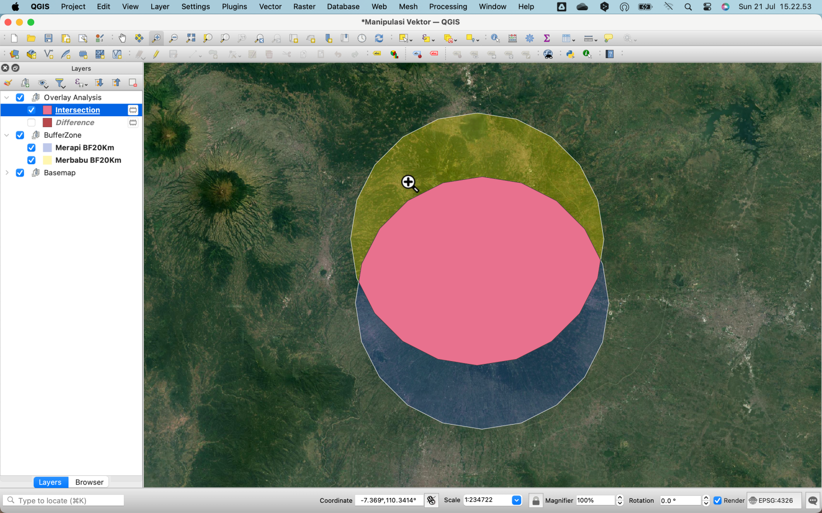Uncheck BufferZone group visibility

coord(20,135)
